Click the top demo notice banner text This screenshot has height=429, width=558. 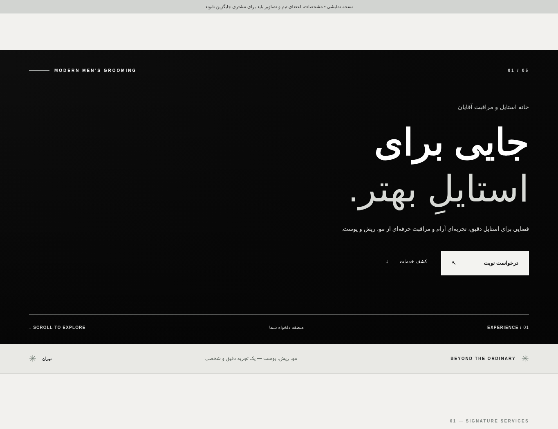(279, 7)
